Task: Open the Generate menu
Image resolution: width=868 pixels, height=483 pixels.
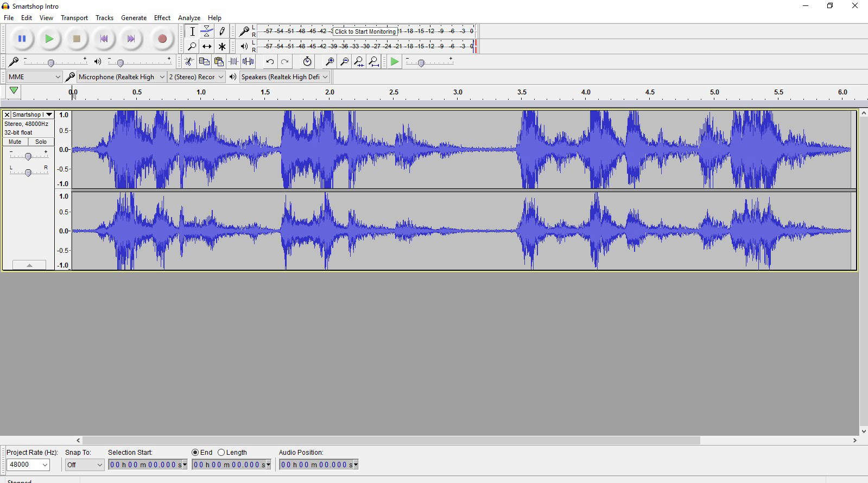Action: click(x=134, y=17)
